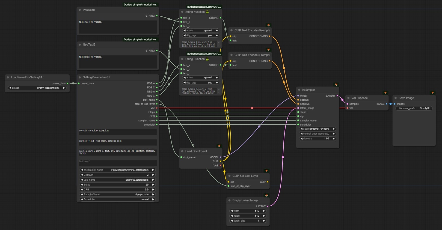Viewport: 442px width, 230px height.
Task: Open the Scheduler normal dropdown
Action: (118, 199)
